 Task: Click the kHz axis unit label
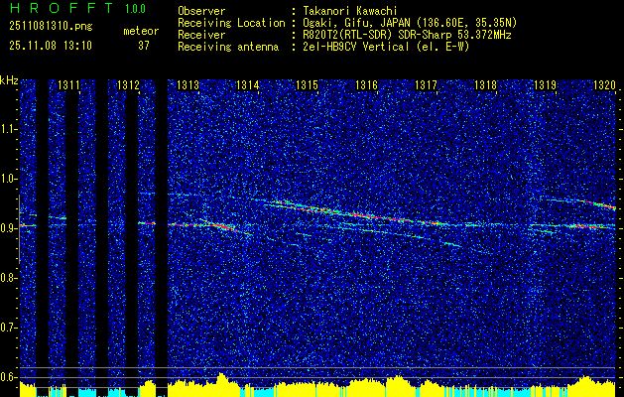coord(9,80)
